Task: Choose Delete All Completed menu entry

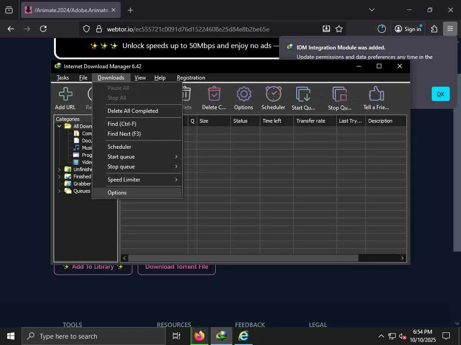Action: tap(137, 111)
